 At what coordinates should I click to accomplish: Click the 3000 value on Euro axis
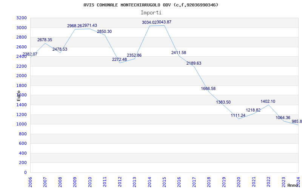click(x=22, y=28)
